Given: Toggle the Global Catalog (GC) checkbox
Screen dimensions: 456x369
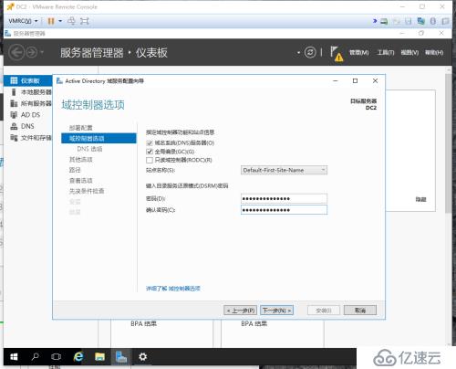Looking at the screenshot, I should point(150,152).
